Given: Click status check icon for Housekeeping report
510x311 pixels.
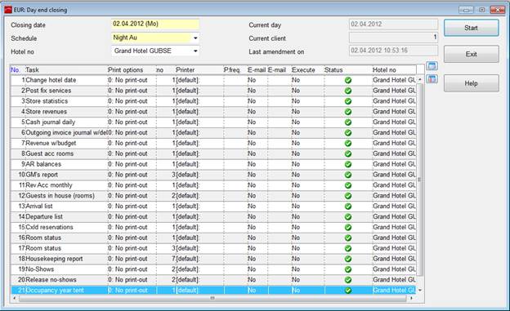Looking at the screenshot, I should click(x=348, y=259).
